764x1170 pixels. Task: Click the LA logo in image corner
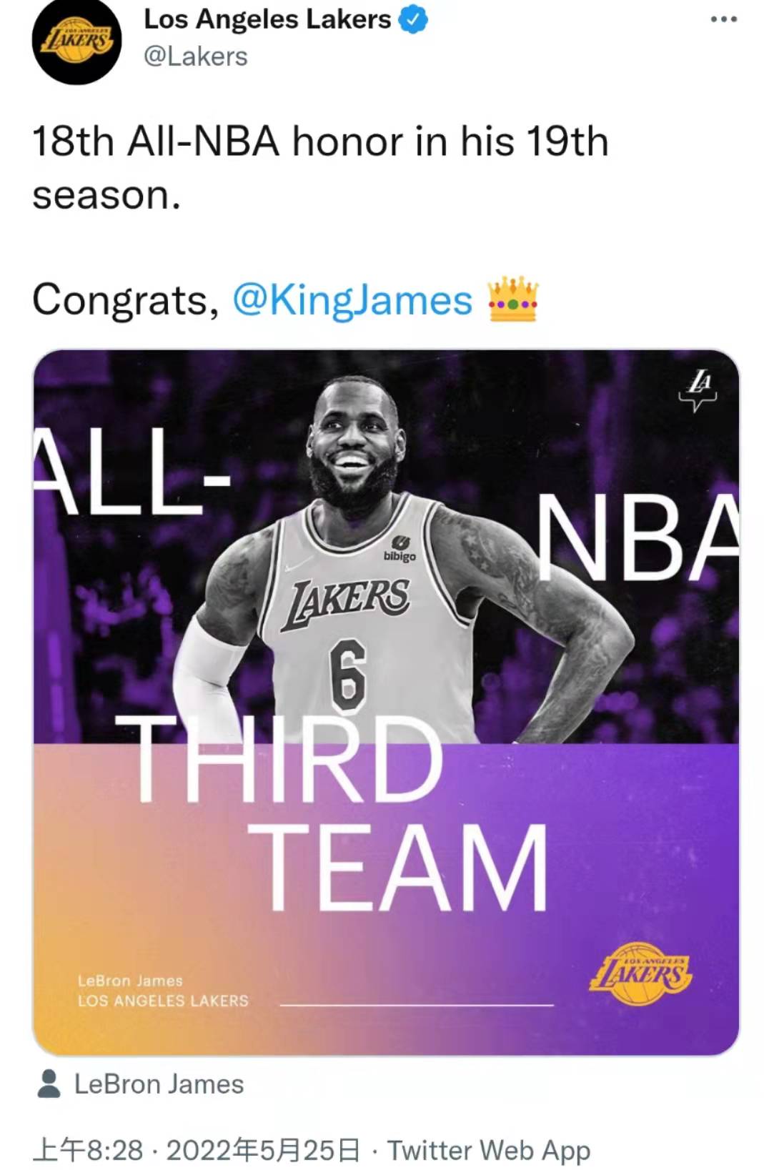(698, 390)
